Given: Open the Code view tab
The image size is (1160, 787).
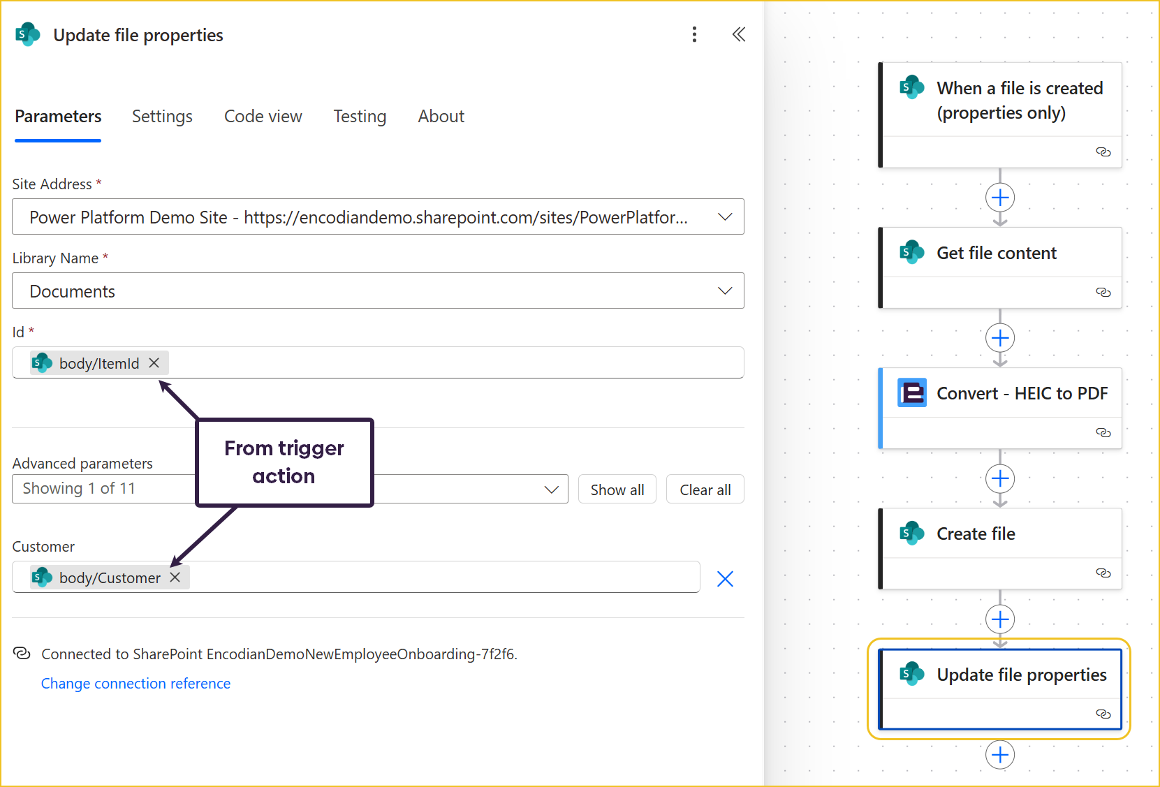Looking at the screenshot, I should 263,117.
